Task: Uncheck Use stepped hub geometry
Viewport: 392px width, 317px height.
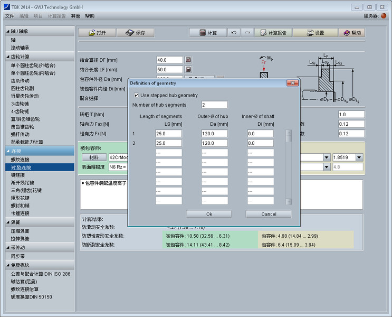Action: (137, 96)
